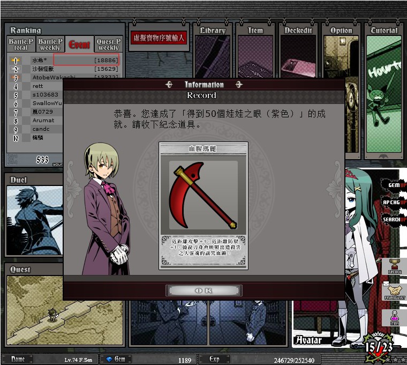Click the score value [18886]
This screenshot has height=365, width=407.
(x=106, y=60)
